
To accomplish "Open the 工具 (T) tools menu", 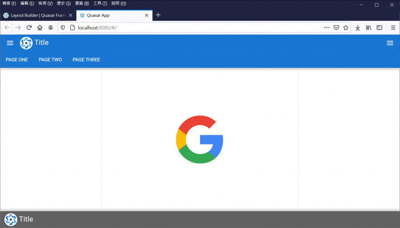I will tap(100, 3).
